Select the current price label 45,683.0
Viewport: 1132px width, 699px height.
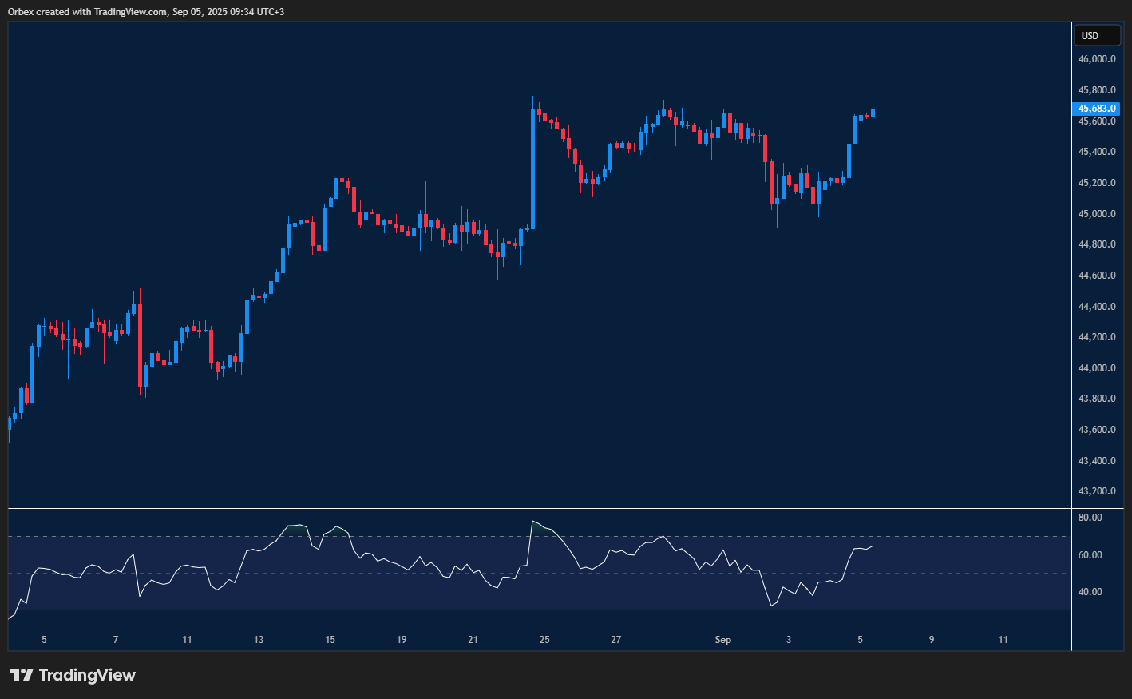pos(1097,109)
